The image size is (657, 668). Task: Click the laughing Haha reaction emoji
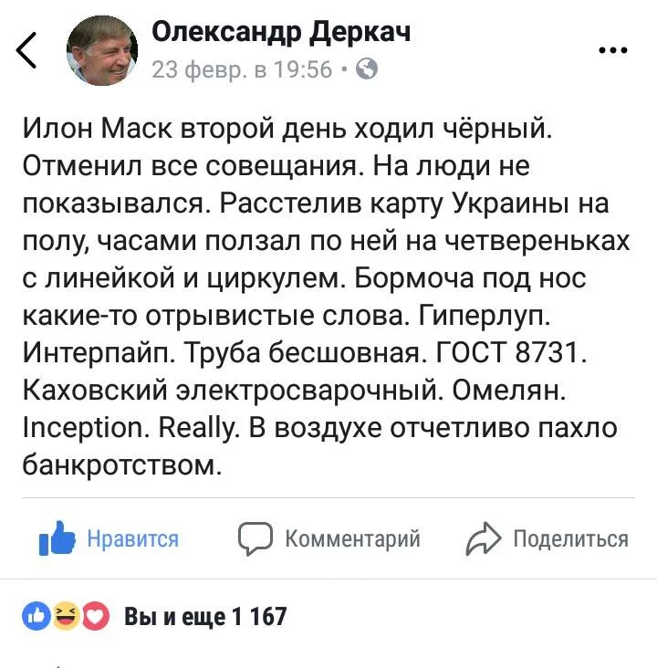(66, 617)
